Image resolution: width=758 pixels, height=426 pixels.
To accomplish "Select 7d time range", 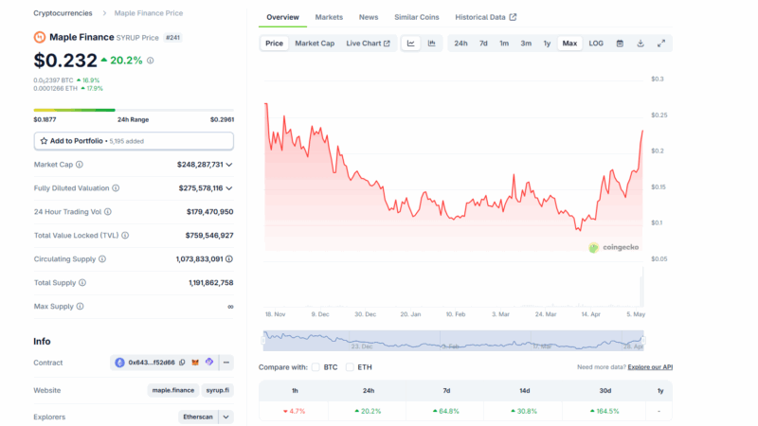I will tap(483, 43).
